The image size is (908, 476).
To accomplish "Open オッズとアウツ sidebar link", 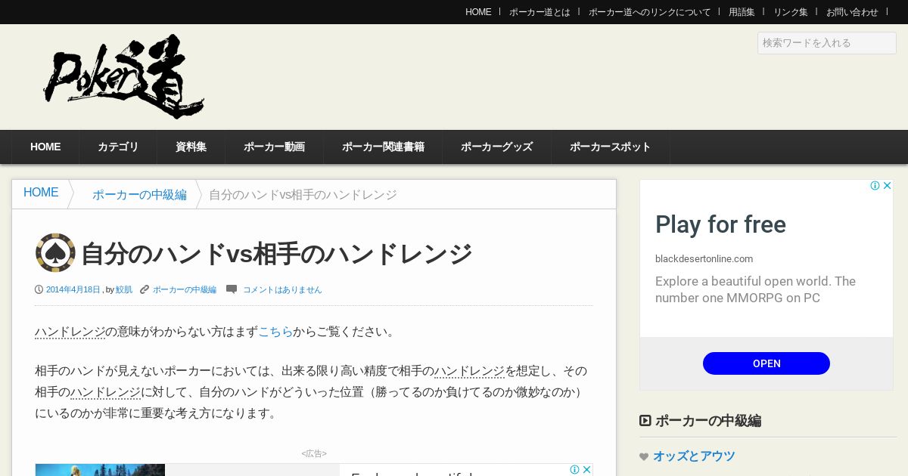I will click(694, 456).
